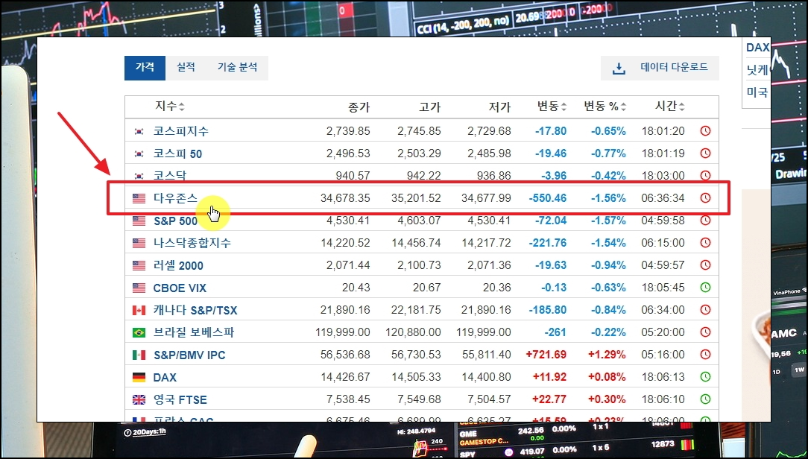Click the US flag on 다우존스 row
The height and width of the screenshot is (459, 808).
point(139,198)
